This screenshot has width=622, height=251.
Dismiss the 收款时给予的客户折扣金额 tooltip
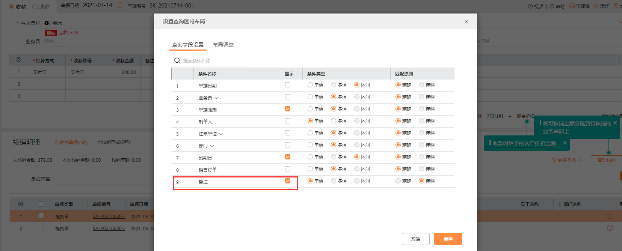(565, 143)
